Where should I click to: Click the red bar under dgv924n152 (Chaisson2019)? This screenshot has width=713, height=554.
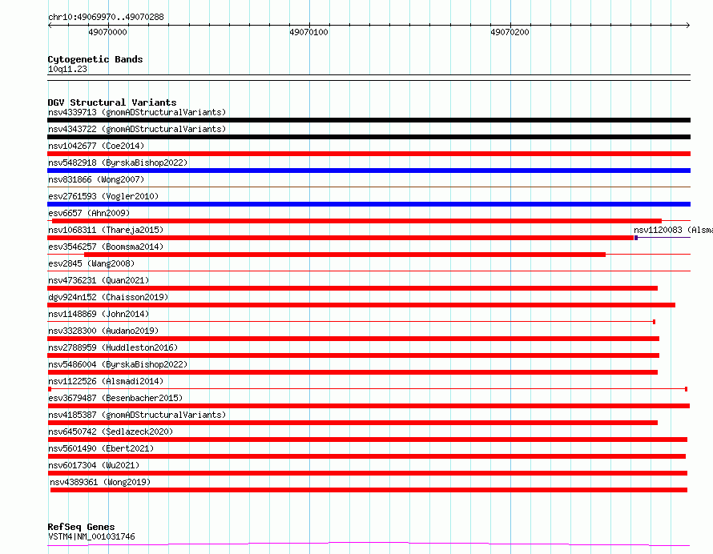pos(361,305)
